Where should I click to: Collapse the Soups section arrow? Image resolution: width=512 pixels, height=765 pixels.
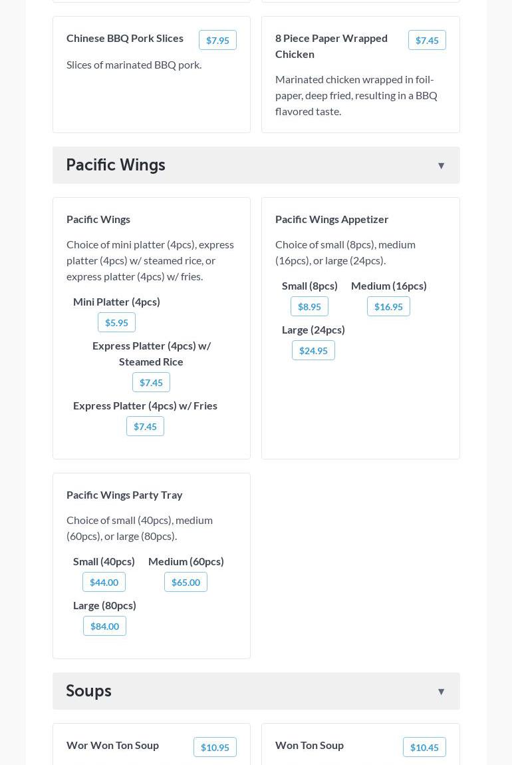coord(441,692)
